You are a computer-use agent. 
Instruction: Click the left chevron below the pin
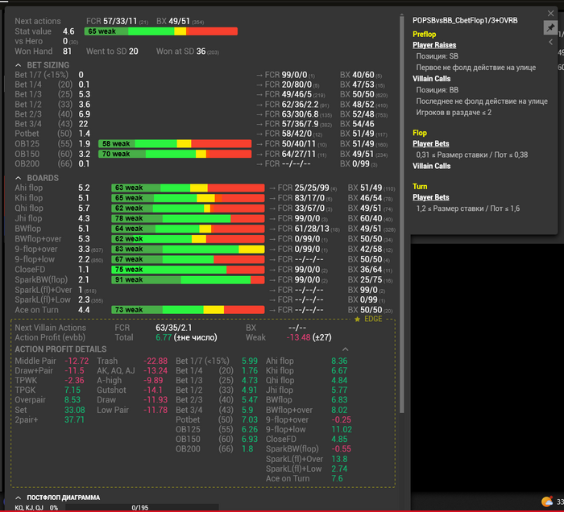550,43
